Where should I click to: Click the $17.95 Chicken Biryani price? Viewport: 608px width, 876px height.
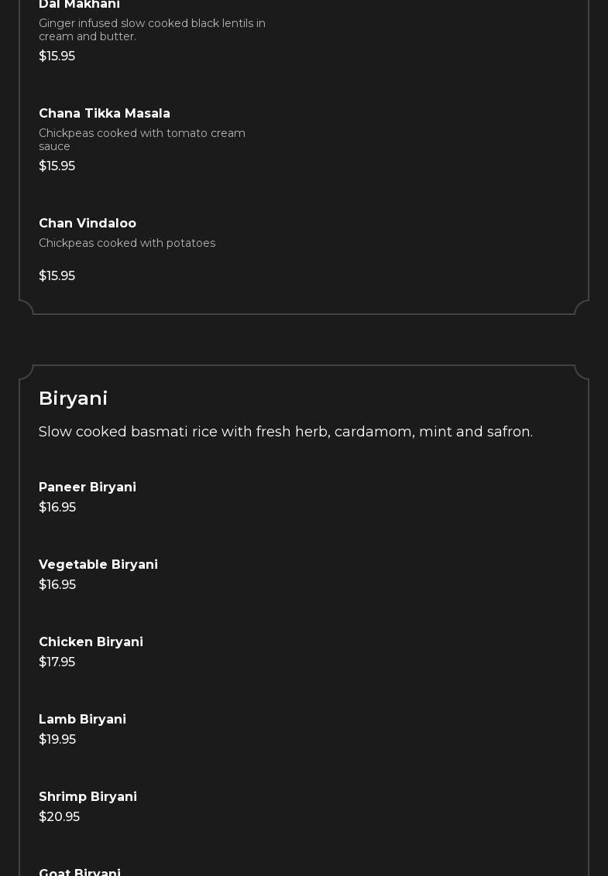[x=57, y=662]
